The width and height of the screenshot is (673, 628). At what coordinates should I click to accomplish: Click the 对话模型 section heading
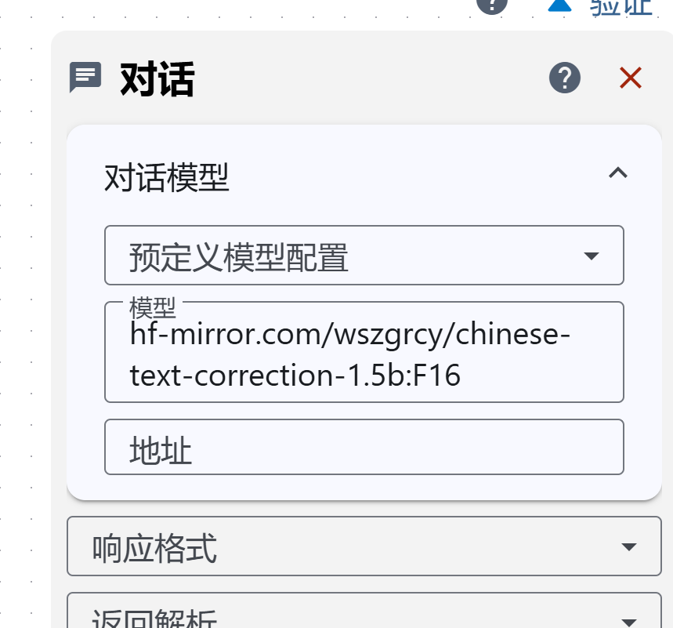pyautogui.click(x=167, y=179)
